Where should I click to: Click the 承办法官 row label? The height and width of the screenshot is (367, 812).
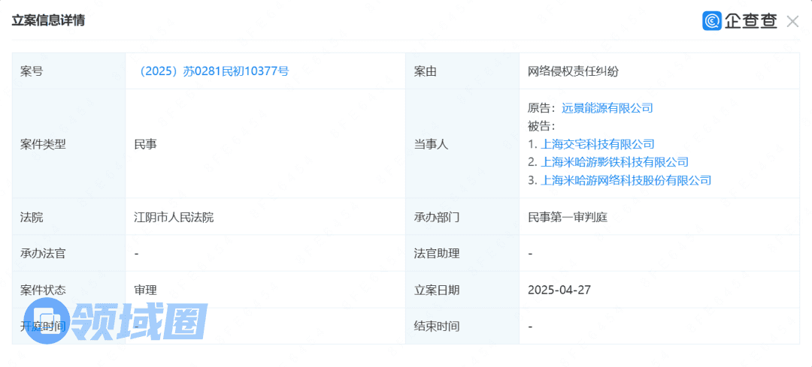click(43, 254)
